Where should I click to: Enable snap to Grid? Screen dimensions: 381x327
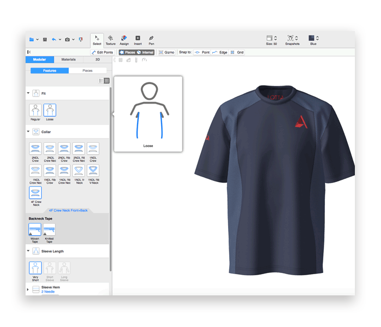(x=237, y=52)
